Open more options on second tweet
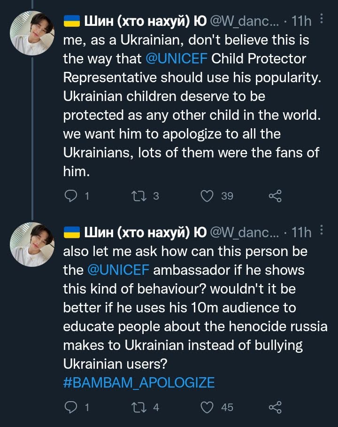 [321, 231]
